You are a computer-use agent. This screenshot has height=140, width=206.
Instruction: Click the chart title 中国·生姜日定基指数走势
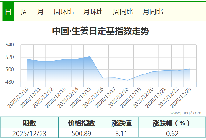[100, 31]
